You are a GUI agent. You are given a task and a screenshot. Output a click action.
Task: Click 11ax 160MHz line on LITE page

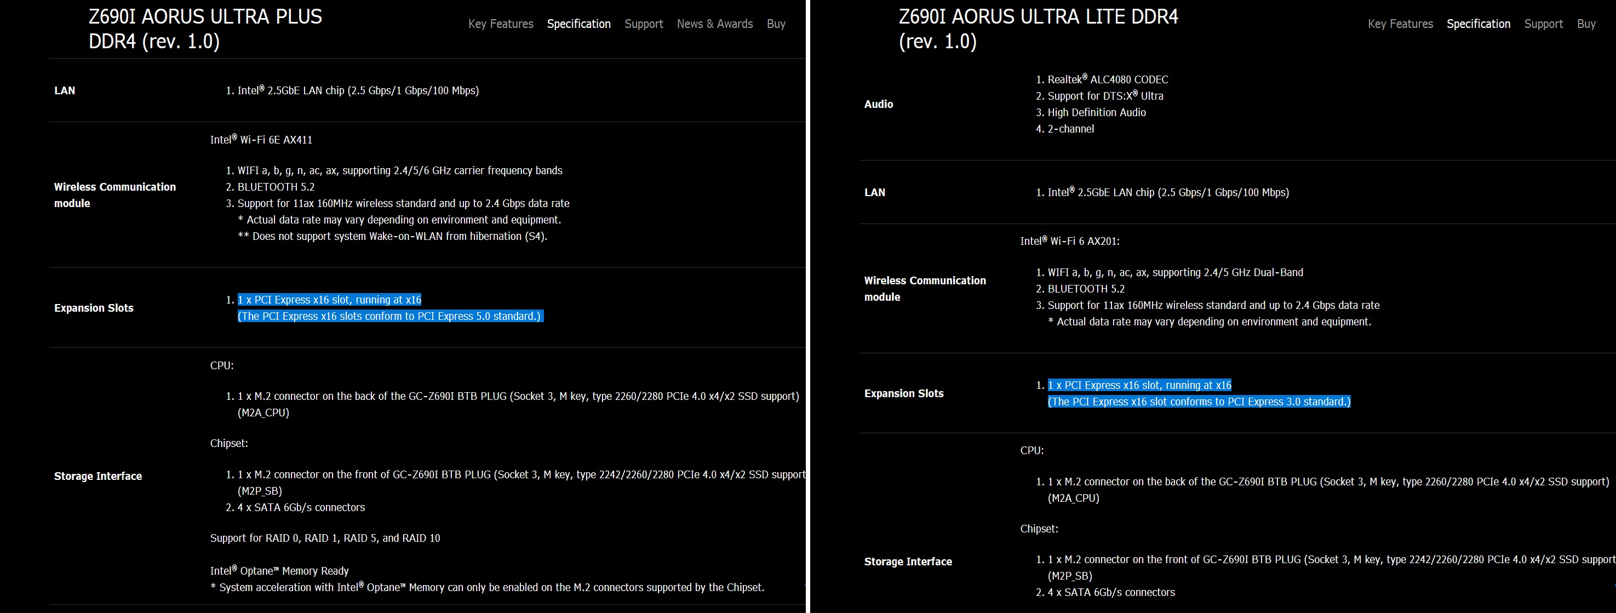[1213, 306]
